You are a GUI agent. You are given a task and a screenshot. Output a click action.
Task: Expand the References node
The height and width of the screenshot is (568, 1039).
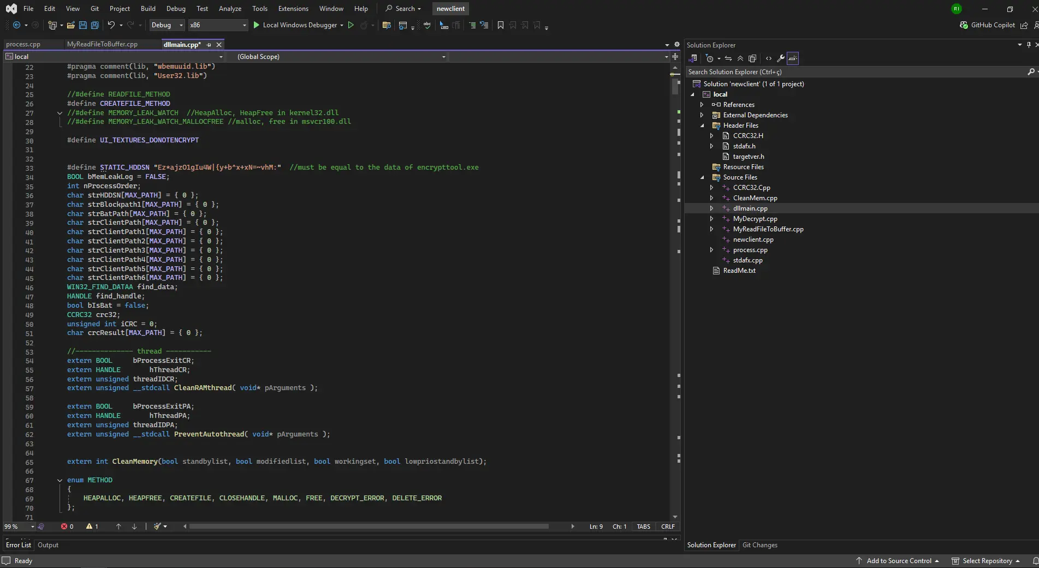(x=702, y=105)
